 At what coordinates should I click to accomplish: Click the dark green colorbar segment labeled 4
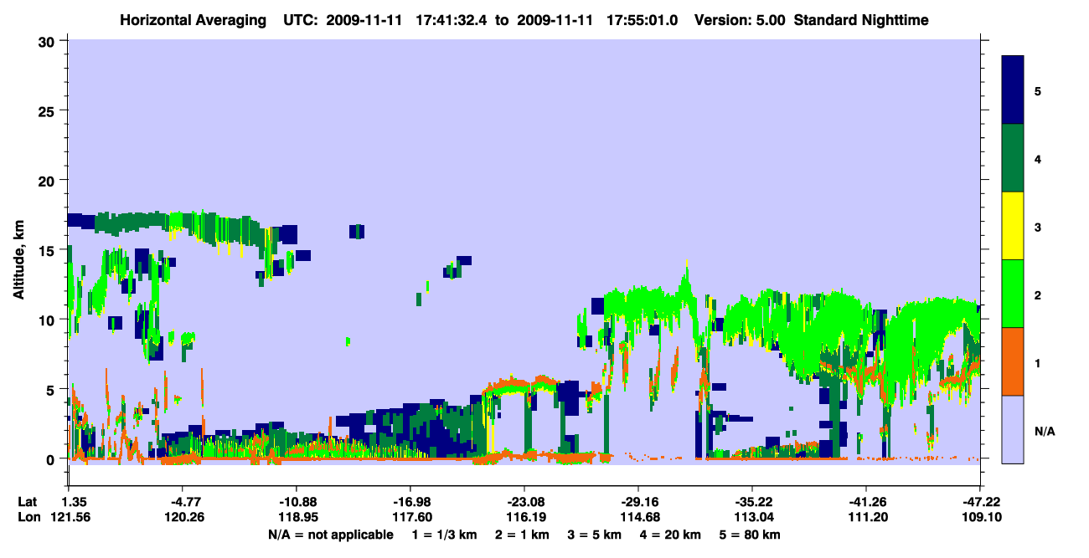[1013, 158]
